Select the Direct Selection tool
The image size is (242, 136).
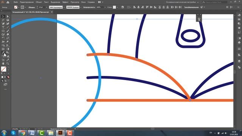pos(8,17)
